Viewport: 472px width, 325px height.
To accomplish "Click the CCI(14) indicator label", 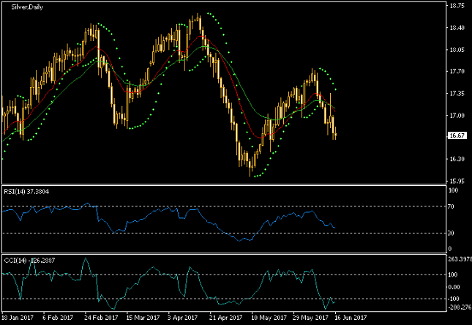I will tap(29, 261).
